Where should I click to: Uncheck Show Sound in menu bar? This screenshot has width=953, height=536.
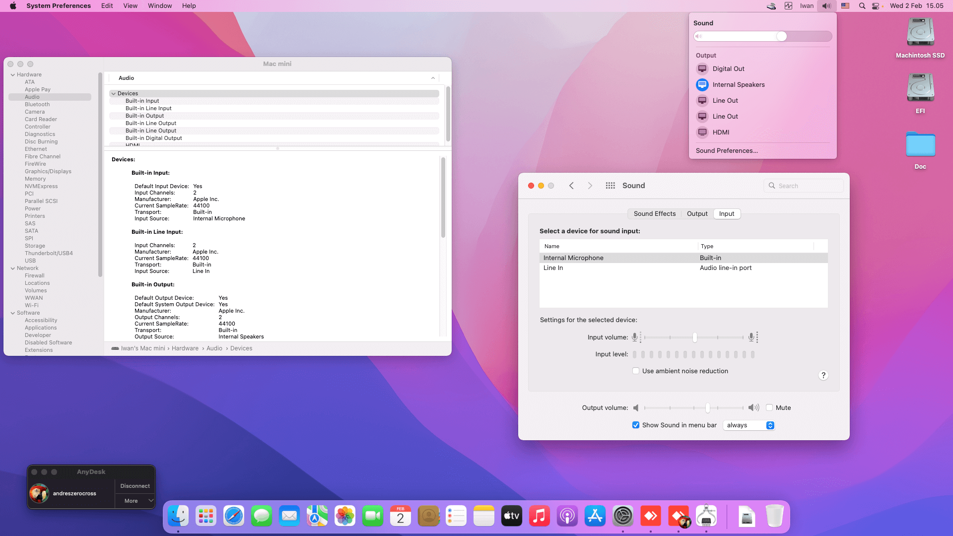click(636, 425)
